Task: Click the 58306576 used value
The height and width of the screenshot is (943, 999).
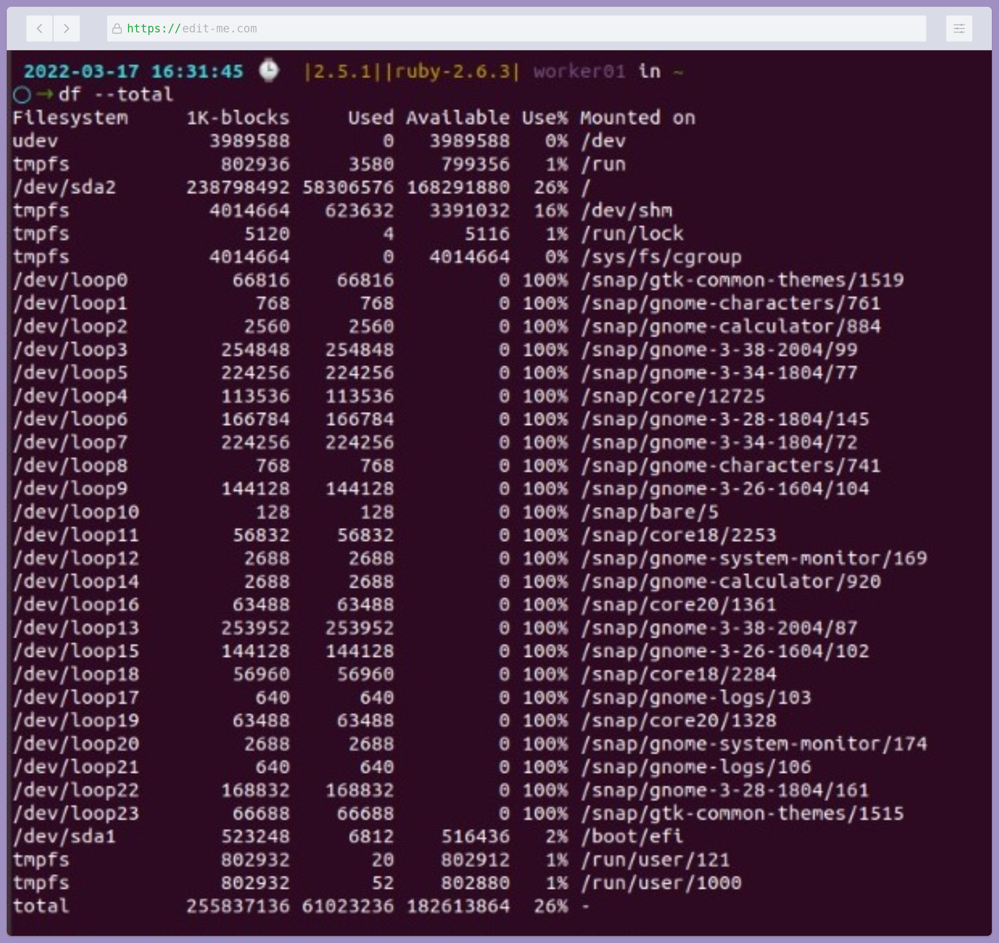Action: pos(348,187)
